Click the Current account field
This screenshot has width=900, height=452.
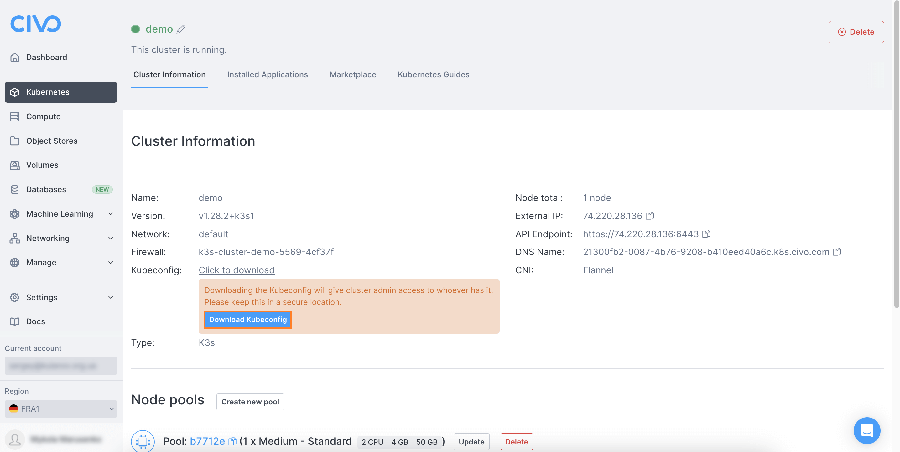(x=60, y=366)
